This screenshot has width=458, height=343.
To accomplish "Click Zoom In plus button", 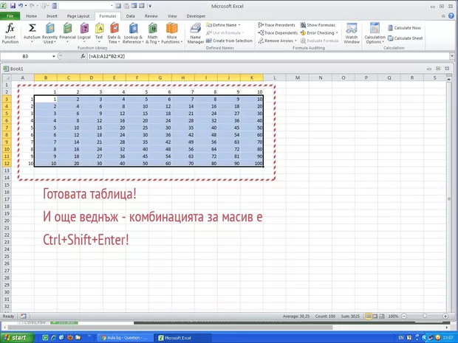I will tap(445, 316).
